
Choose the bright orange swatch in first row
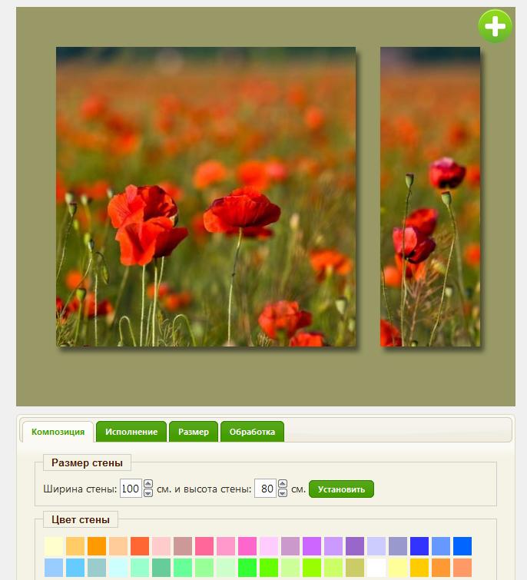(97, 546)
